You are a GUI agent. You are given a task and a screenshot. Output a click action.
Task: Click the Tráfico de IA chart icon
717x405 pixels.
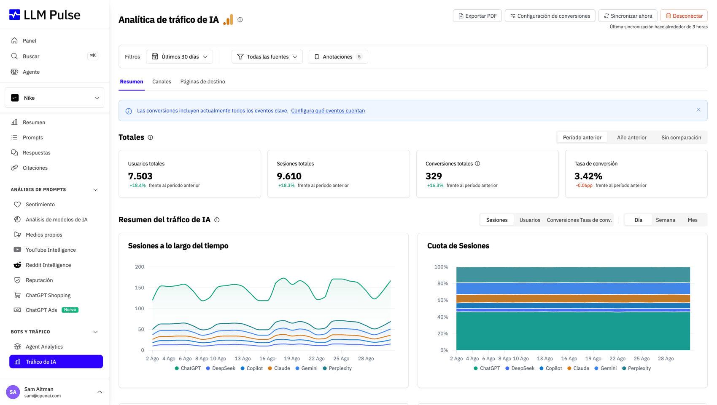[x=17, y=362]
